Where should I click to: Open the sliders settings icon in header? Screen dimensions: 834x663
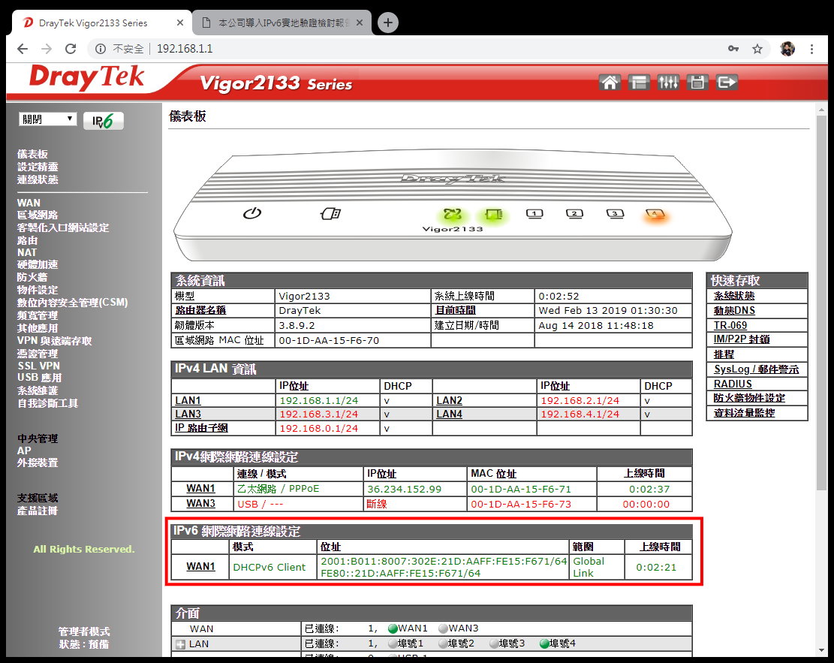click(x=668, y=83)
